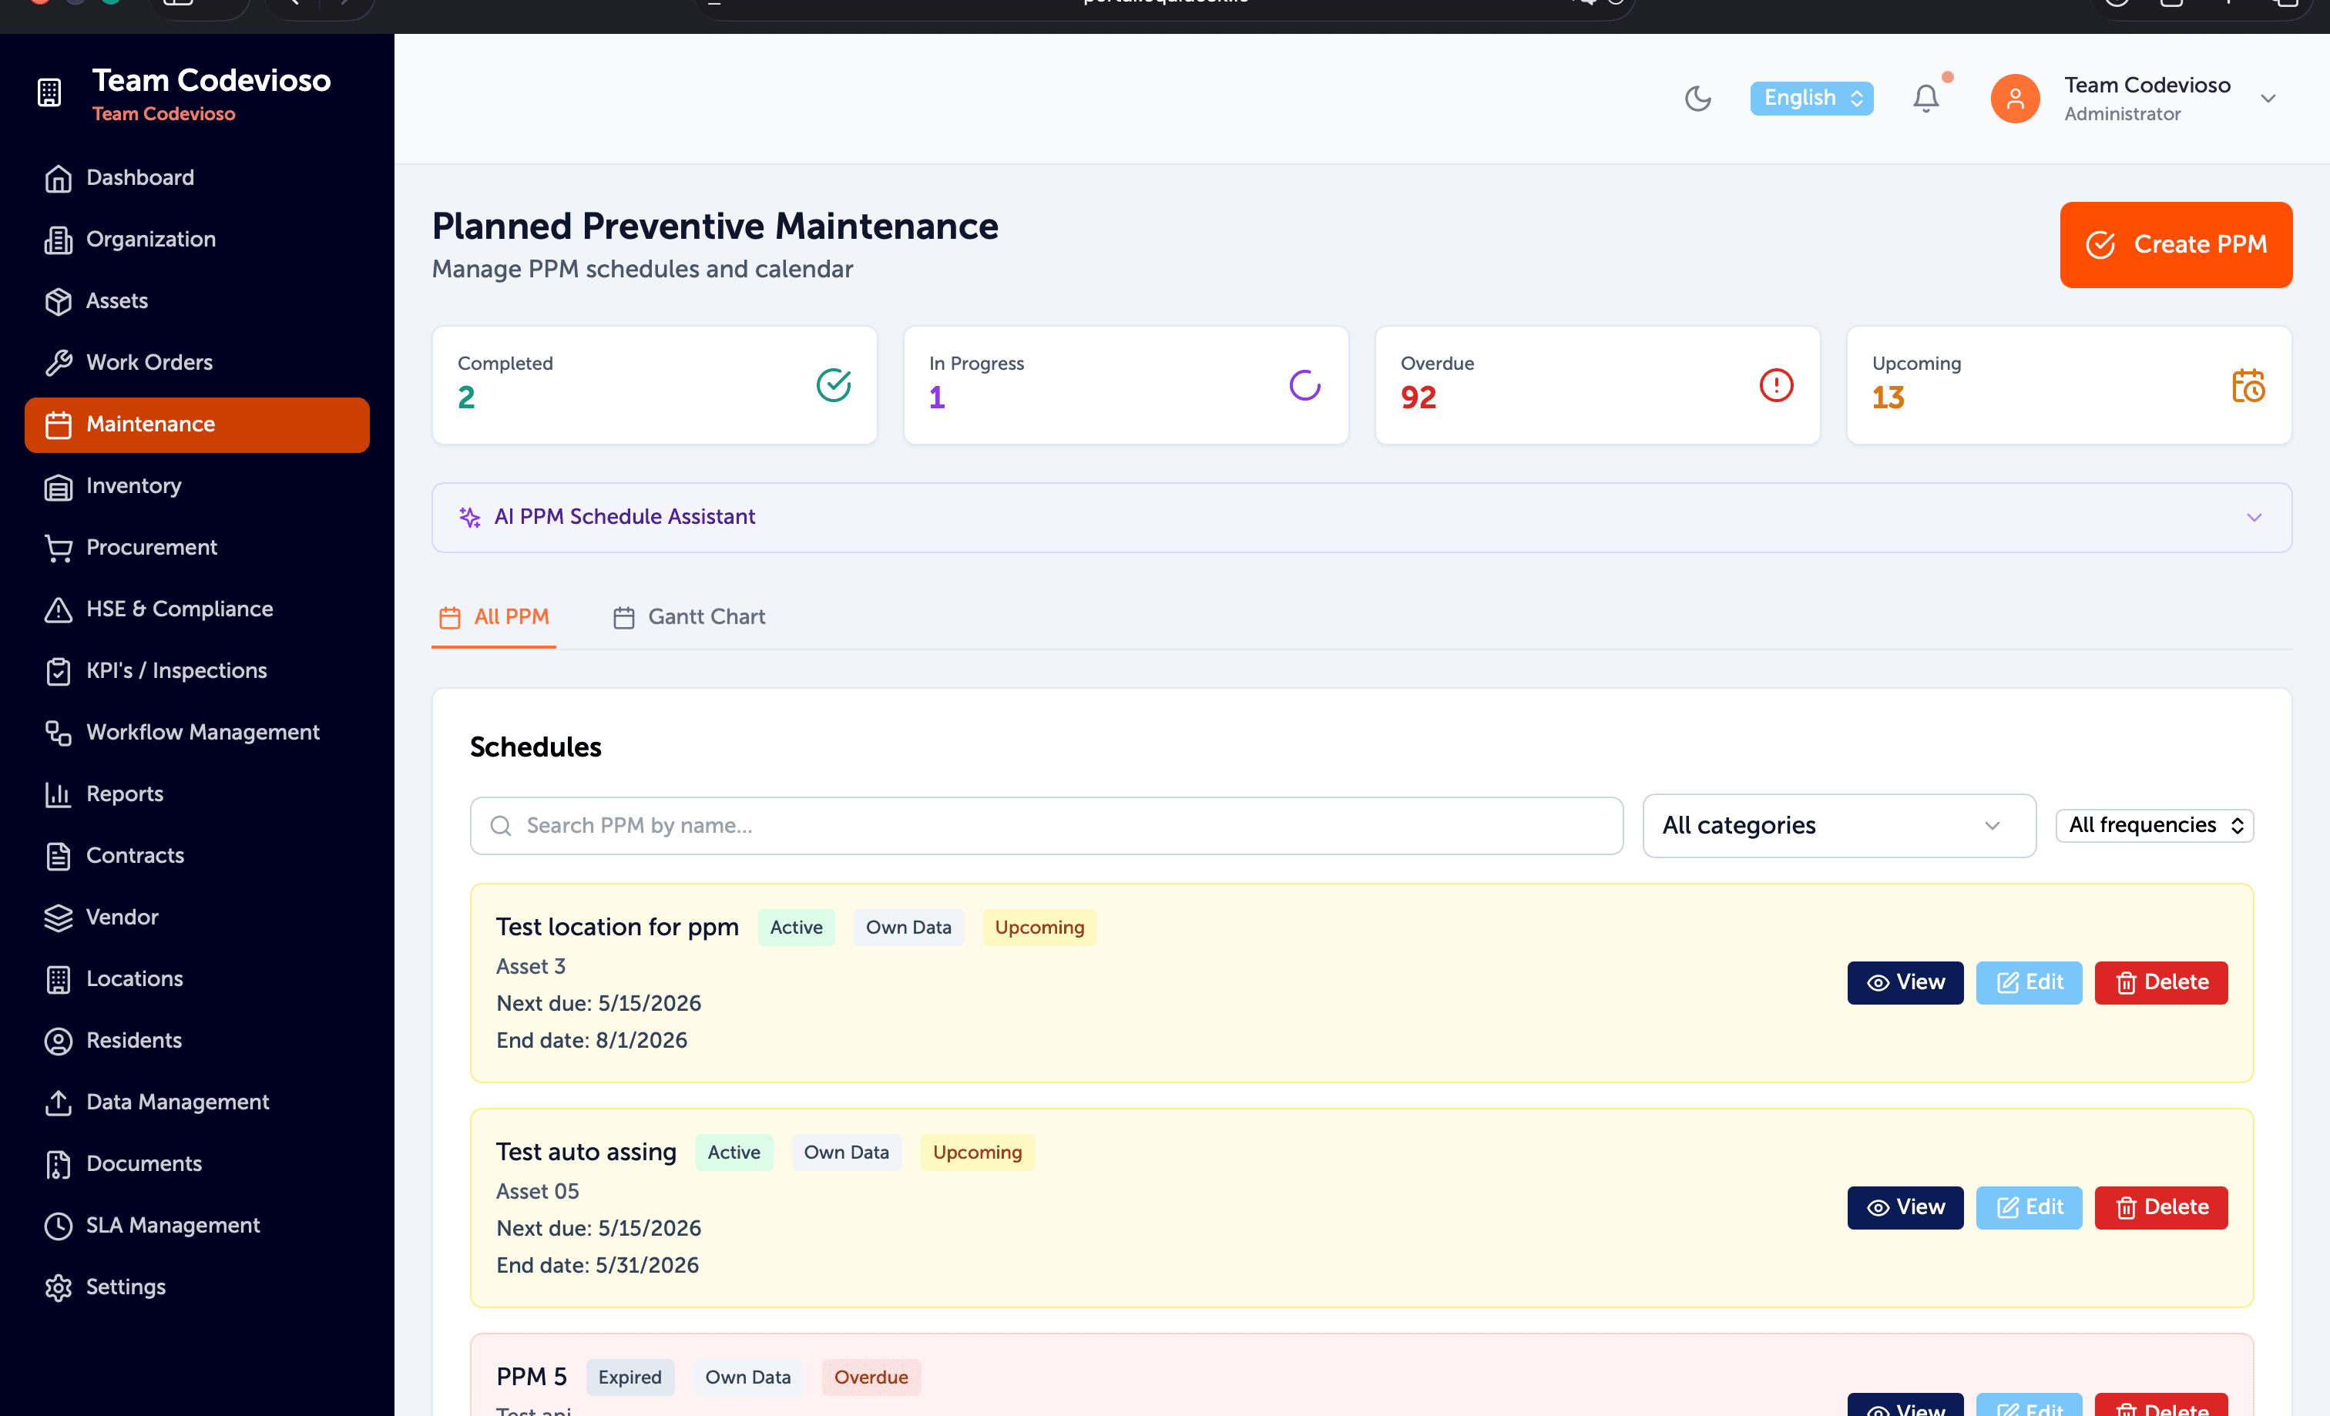The width and height of the screenshot is (2330, 1416).
Task: Edit the Test auto assing schedule
Action: click(x=2028, y=1208)
